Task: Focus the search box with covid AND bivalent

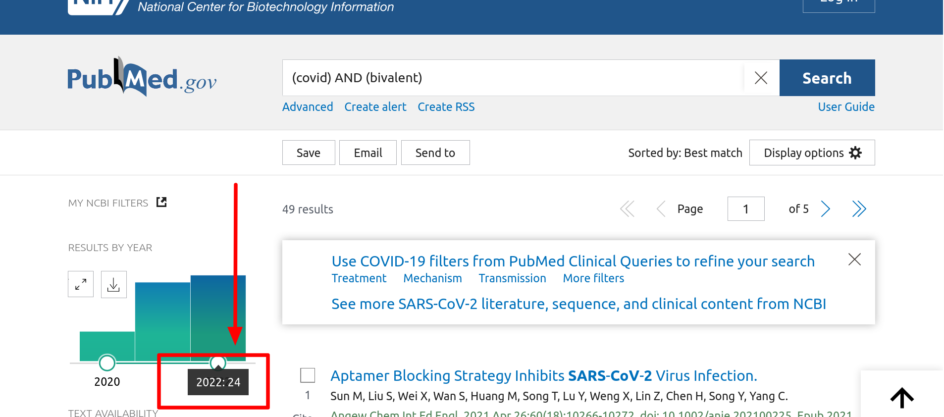Action: tap(513, 78)
